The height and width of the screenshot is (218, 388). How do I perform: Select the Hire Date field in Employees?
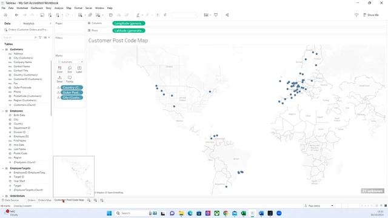(x=19, y=145)
